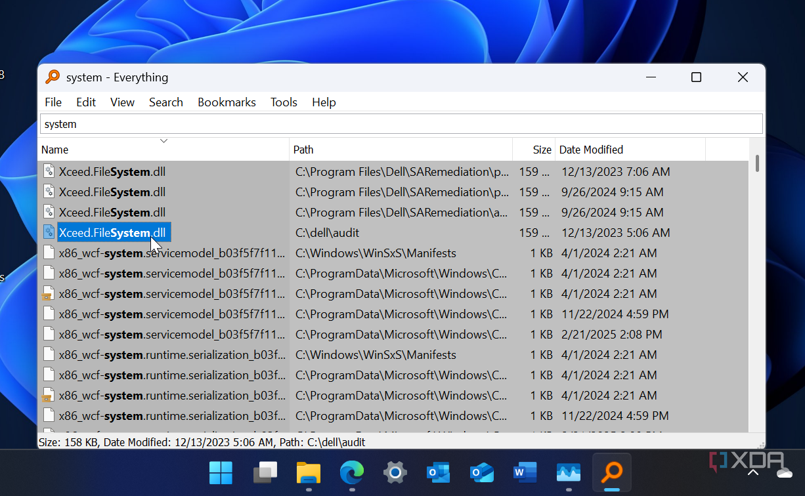Viewport: 805px width, 496px height.
Task: Launch File Explorer from the taskbar
Action: coord(309,472)
